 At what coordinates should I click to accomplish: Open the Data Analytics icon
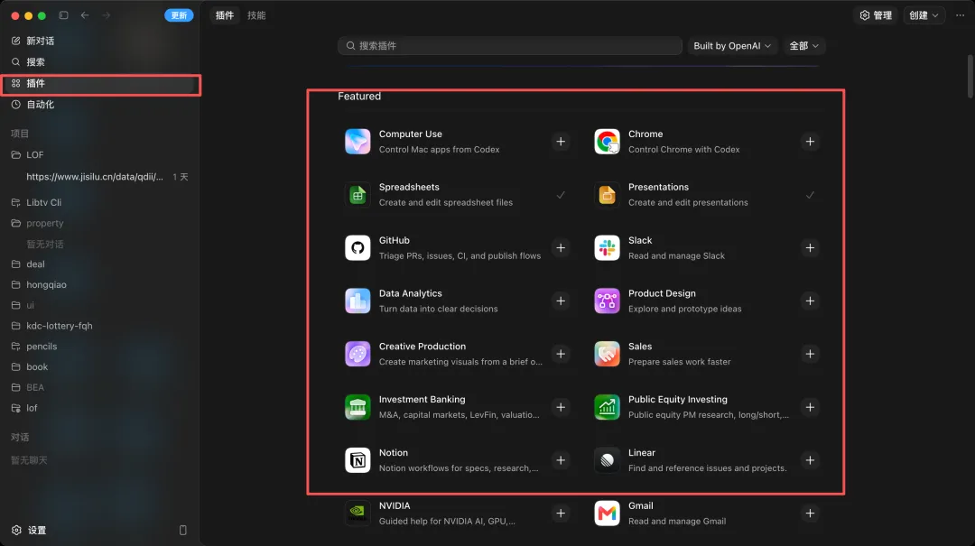[357, 301]
